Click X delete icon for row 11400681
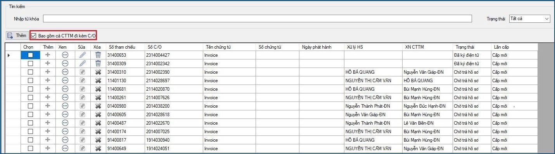 tap(98, 89)
